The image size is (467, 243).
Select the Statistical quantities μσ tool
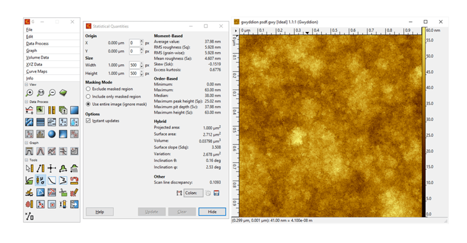pyautogui.click(x=40, y=180)
